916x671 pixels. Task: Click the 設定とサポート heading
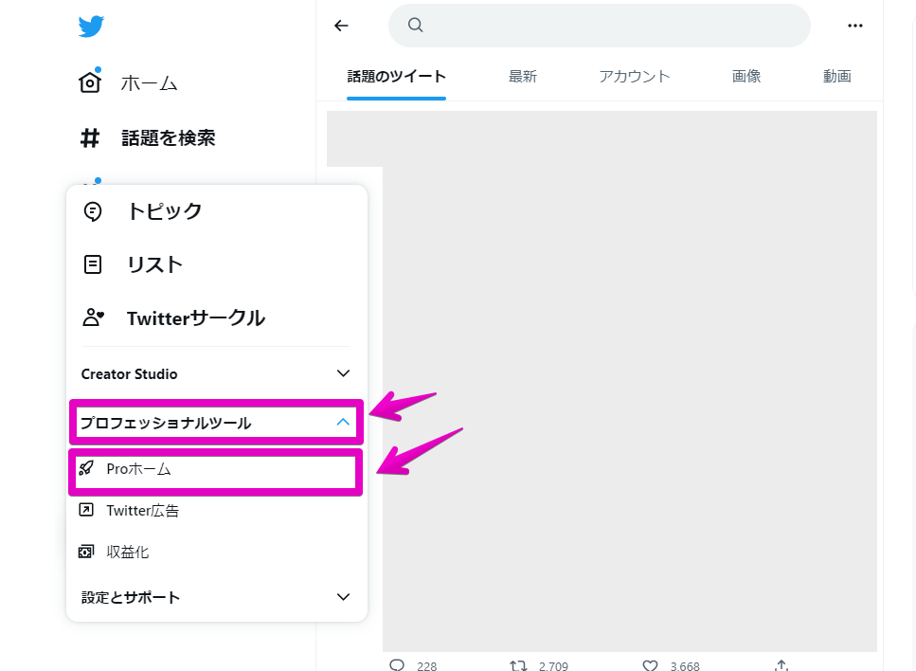tap(131, 597)
